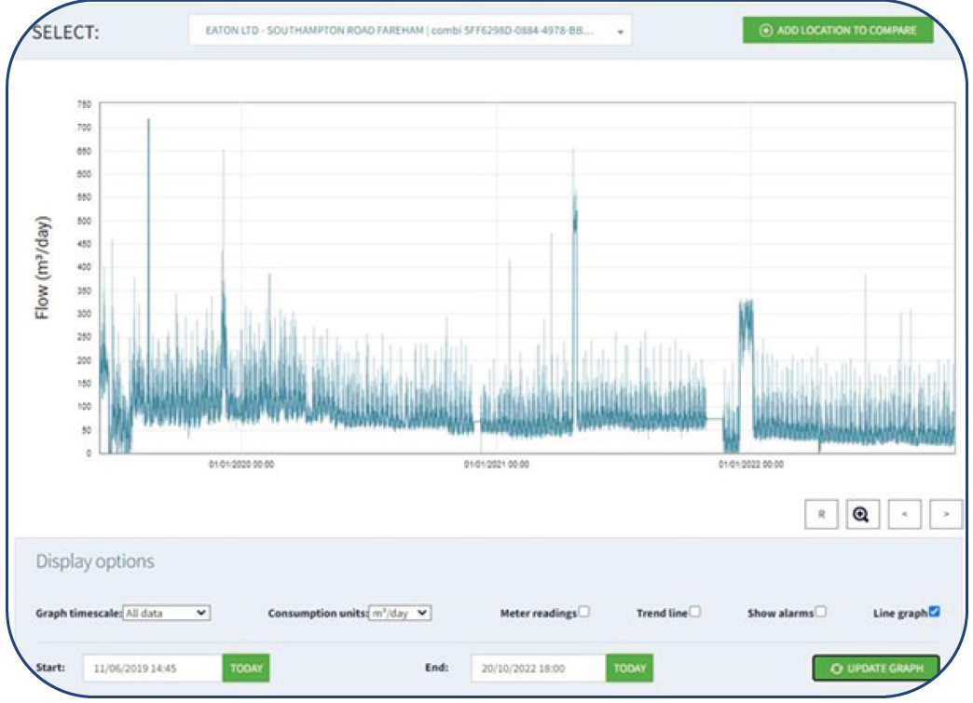Click the 750 value on the flow axis

[x=85, y=104]
